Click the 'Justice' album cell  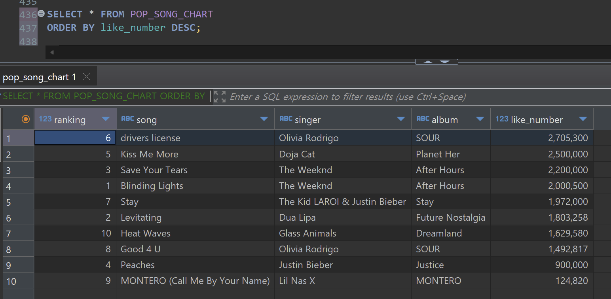tap(451, 265)
